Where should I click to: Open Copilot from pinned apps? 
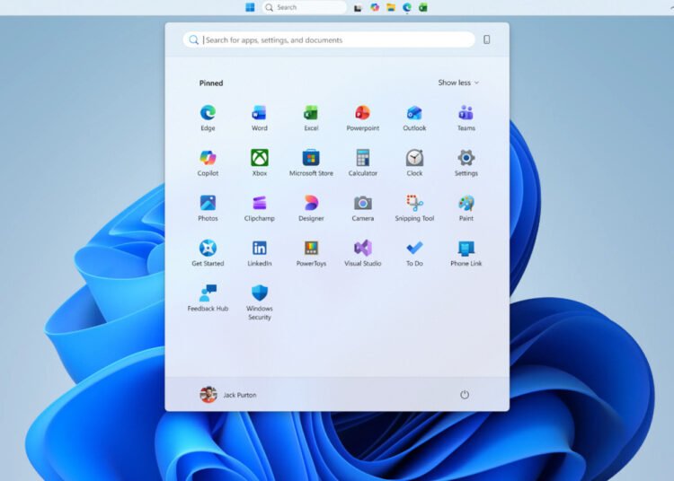click(208, 162)
